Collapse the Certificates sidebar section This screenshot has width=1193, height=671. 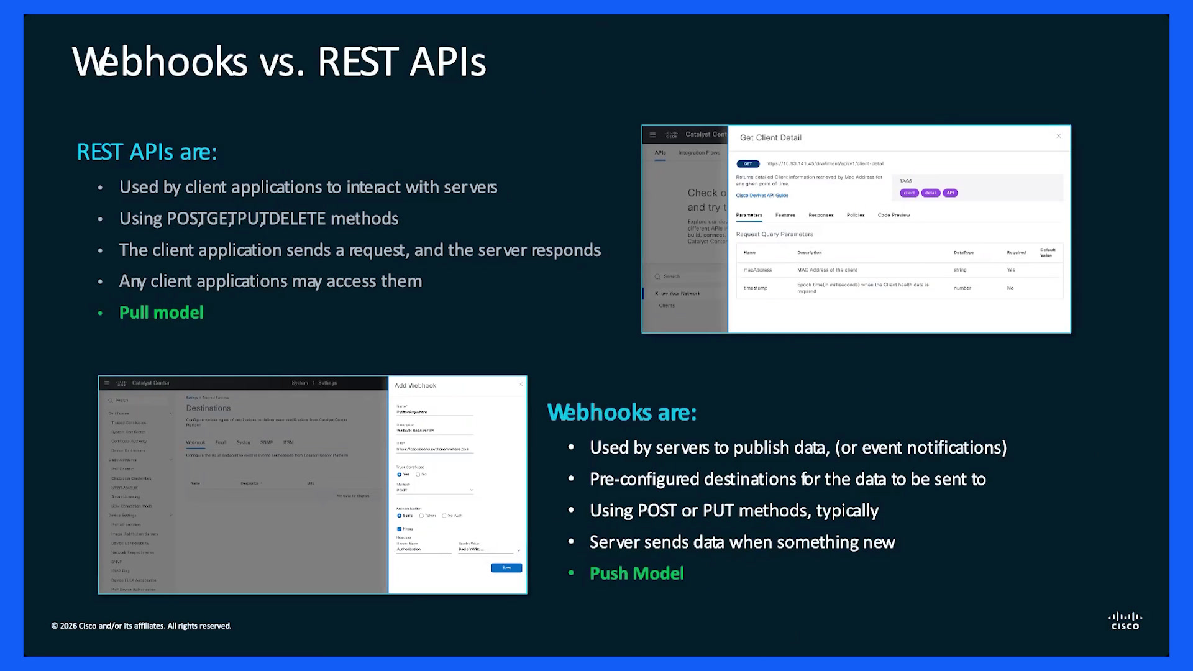(x=171, y=413)
